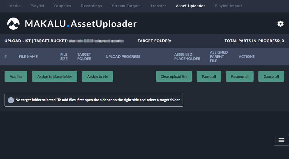Click the UPLOAD LIST | TARGET BUCKET label
289x159 pixels.
click(36, 41)
